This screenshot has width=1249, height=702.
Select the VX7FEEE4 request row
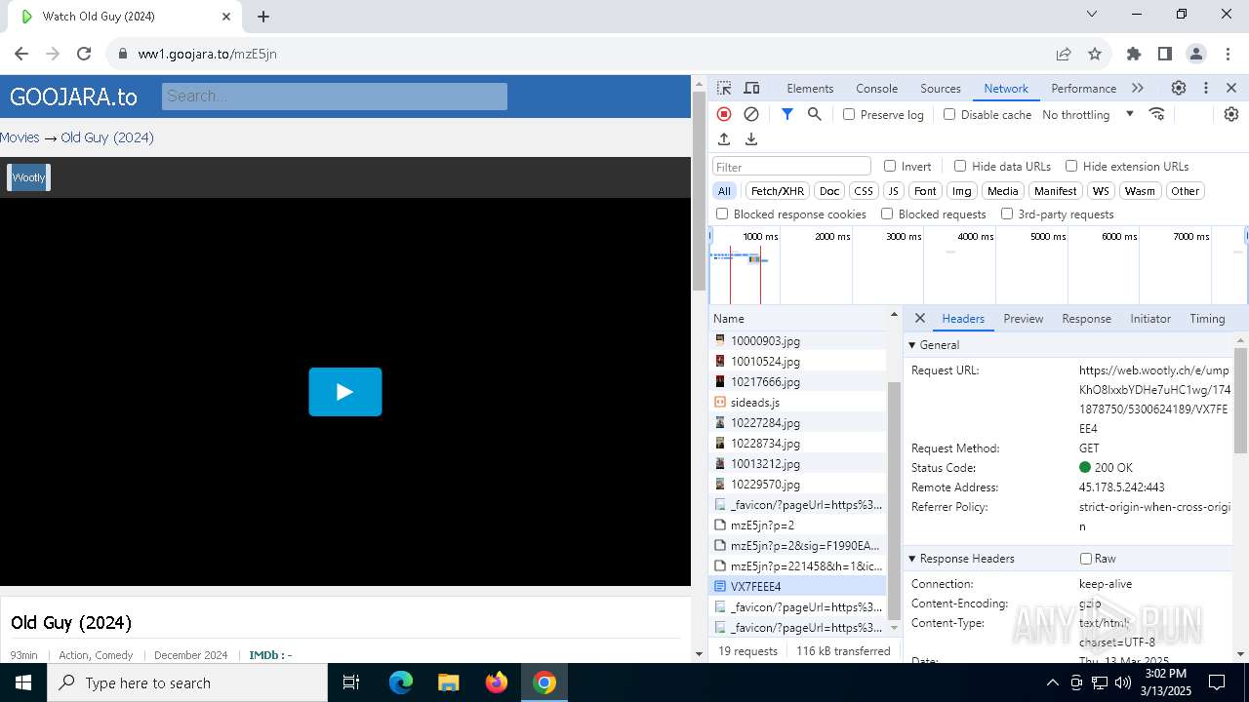[x=798, y=586]
